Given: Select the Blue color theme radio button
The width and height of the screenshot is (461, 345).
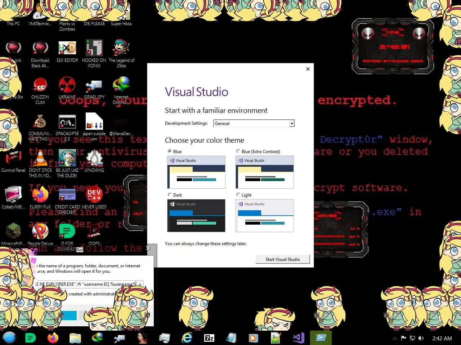Looking at the screenshot, I should point(170,151).
